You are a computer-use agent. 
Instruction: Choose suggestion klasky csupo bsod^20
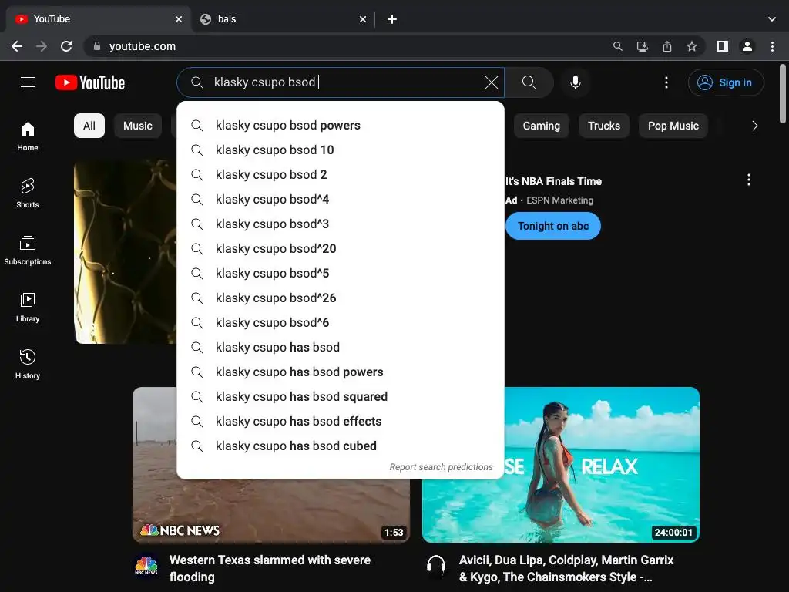tap(340, 249)
